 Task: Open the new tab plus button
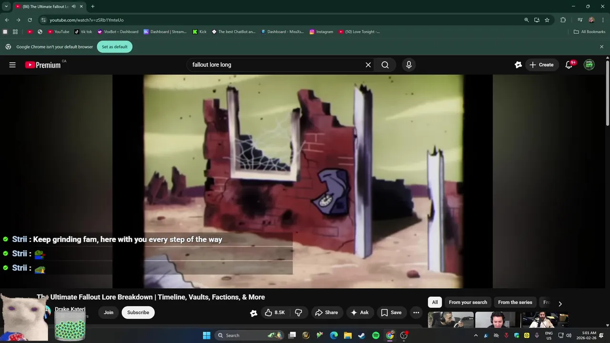click(92, 7)
